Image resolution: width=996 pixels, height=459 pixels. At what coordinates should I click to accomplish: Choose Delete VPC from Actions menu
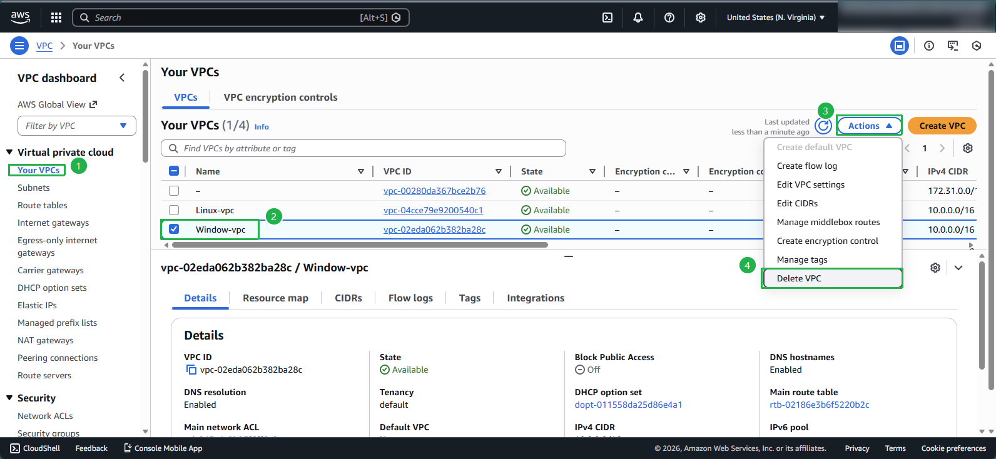(x=799, y=278)
